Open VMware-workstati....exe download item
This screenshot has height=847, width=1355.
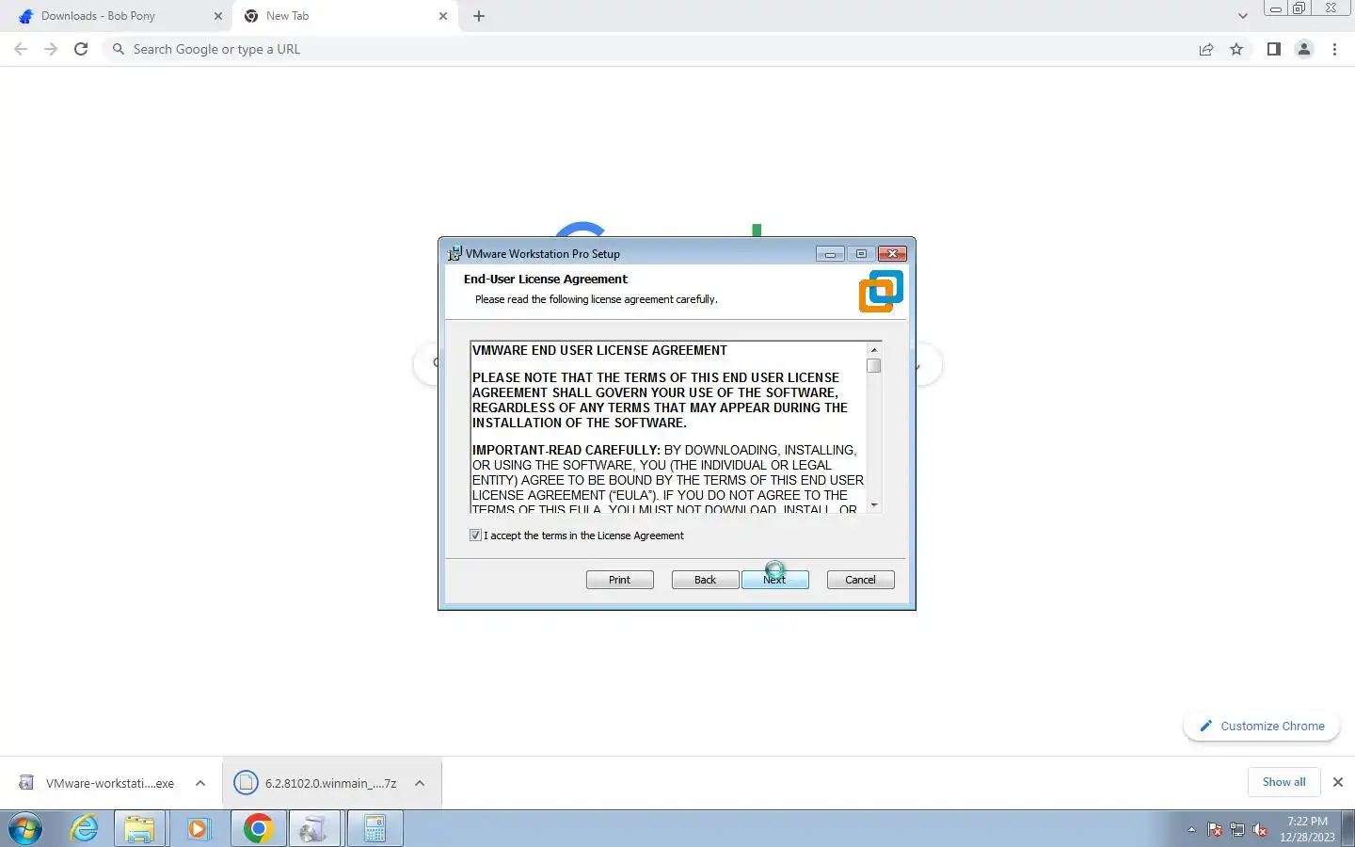coord(97,783)
